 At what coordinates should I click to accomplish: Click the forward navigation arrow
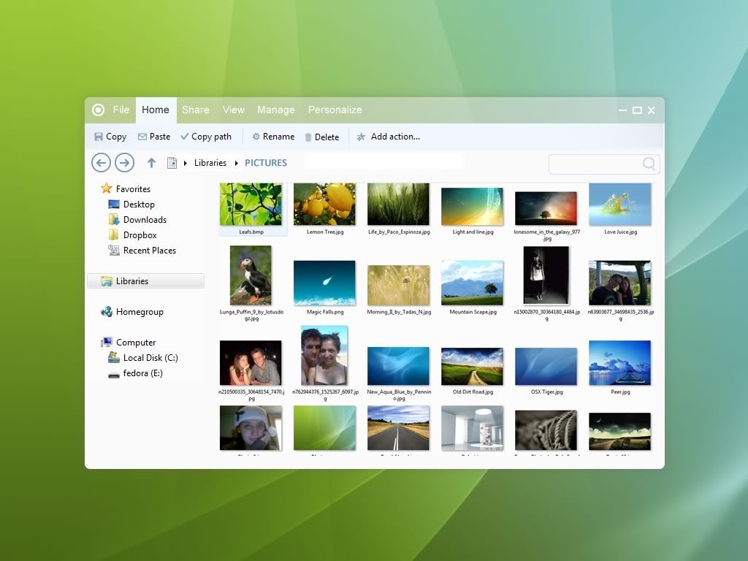coord(124,163)
